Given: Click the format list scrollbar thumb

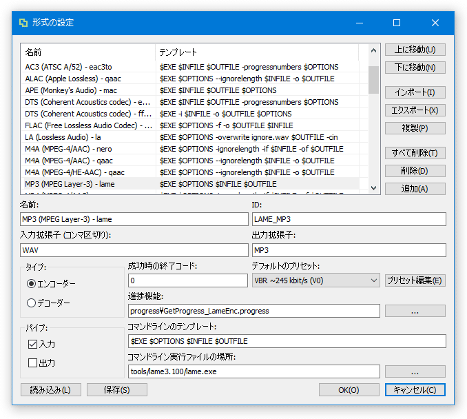Looking at the screenshot, I should tap(373, 80).
